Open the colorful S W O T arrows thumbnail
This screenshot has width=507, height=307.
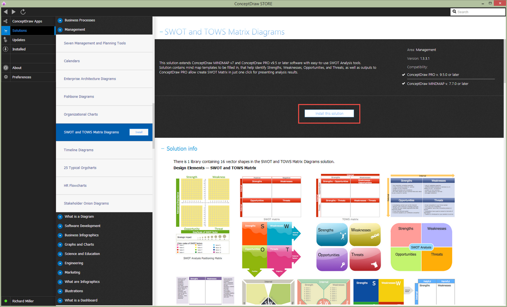click(271, 249)
